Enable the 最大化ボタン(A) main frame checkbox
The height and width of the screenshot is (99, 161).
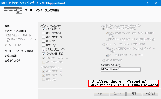pyautogui.click(x=43, y=37)
